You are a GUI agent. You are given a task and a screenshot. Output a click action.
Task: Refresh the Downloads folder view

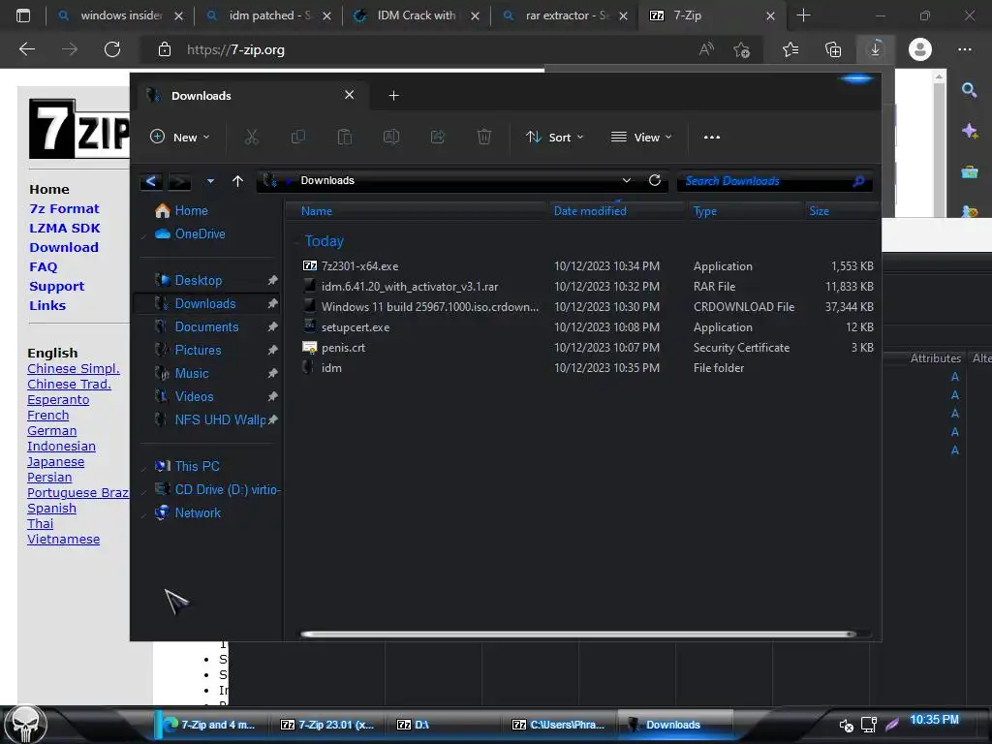[x=655, y=180]
